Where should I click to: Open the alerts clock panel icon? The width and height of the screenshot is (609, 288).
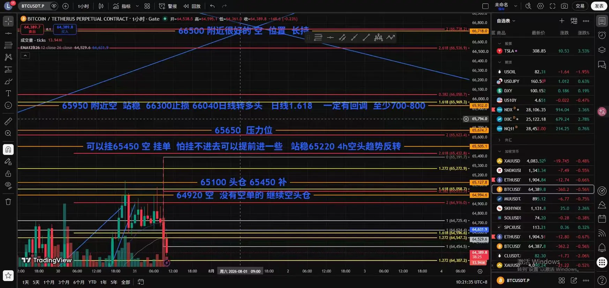(x=602, y=35)
